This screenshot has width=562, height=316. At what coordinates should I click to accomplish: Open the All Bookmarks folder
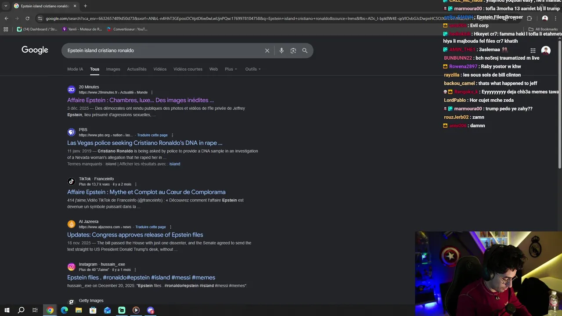(543, 29)
